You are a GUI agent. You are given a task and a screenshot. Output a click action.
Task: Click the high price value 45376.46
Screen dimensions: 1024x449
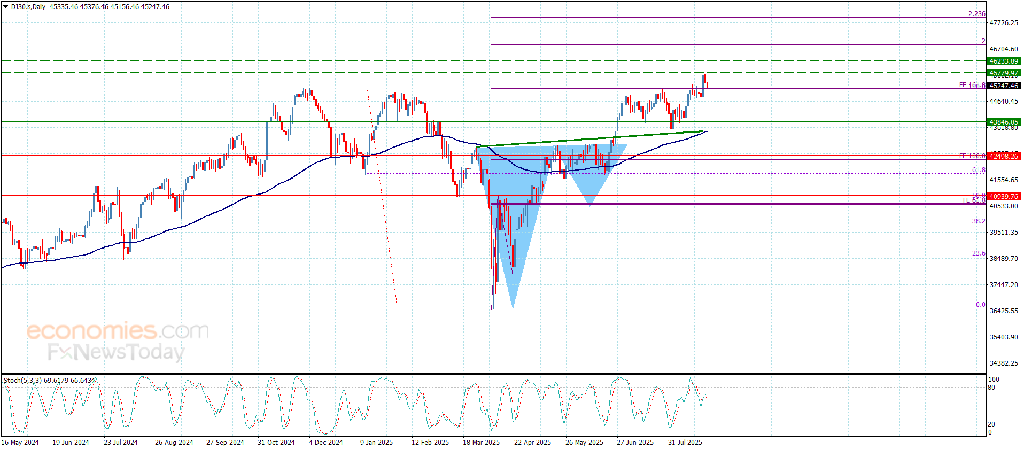tap(94, 7)
